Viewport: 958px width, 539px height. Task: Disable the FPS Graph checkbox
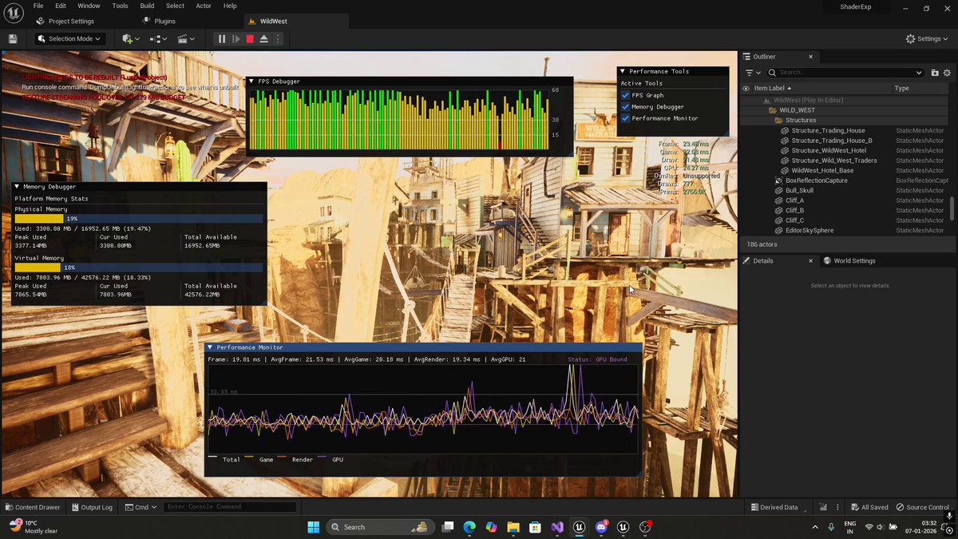626,95
